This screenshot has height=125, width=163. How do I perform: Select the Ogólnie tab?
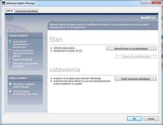point(9,11)
